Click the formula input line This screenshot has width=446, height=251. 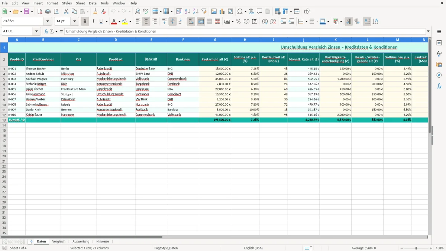(x=245, y=32)
